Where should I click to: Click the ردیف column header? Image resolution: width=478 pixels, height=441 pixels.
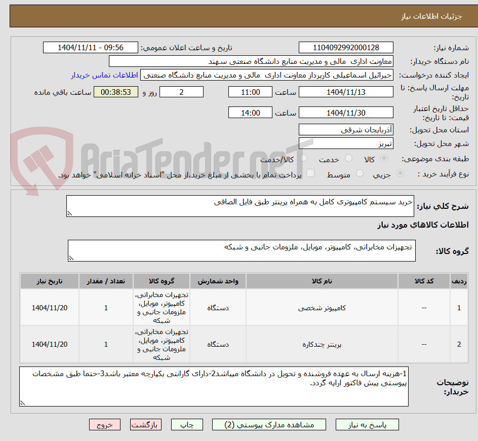tap(459, 281)
